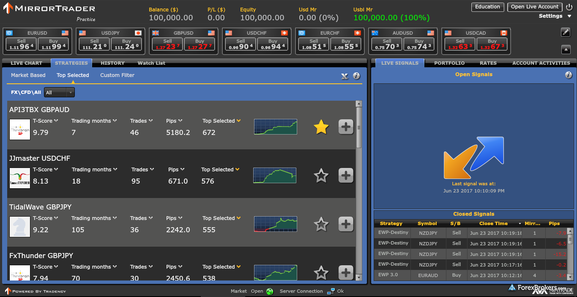Click the info icon in Strategies panel
Screen dimensions: 577x297
(x=356, y=76)
